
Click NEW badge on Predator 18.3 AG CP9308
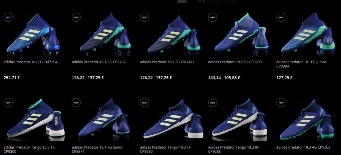tap(281, 103)
